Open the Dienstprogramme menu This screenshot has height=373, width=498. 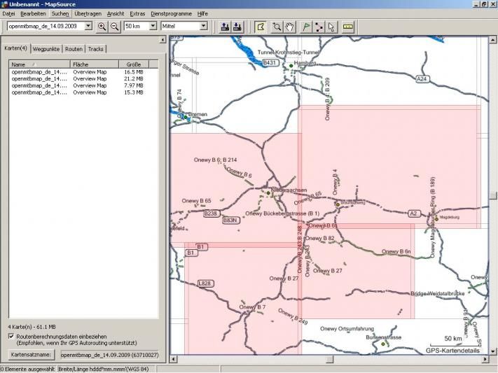[172, 13]
